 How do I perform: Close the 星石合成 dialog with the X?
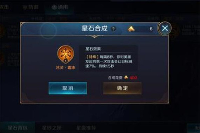pyautogui.click(x=165, y=28)
